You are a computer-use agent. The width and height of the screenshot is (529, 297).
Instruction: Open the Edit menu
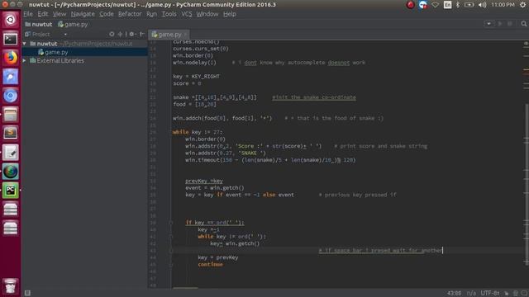tap(43, 14)
